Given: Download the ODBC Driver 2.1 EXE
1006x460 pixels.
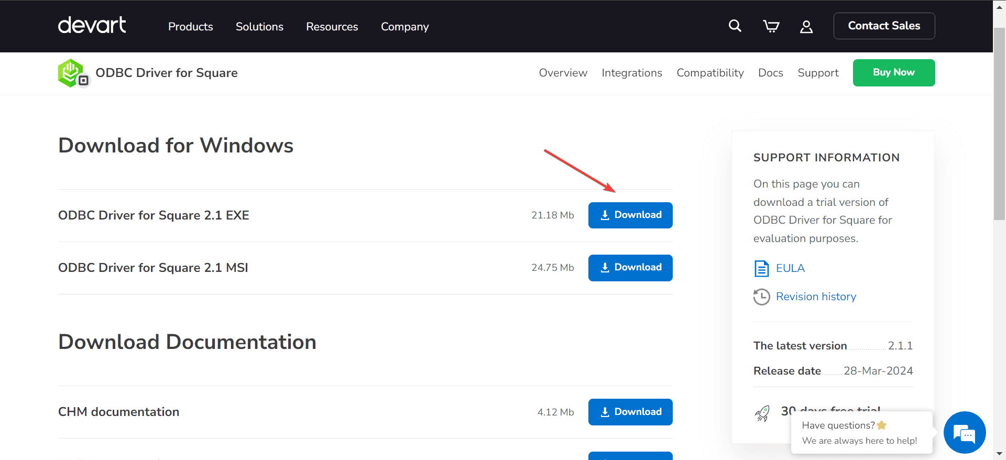Looking at the screenshot, I should (x=630, y=215).
